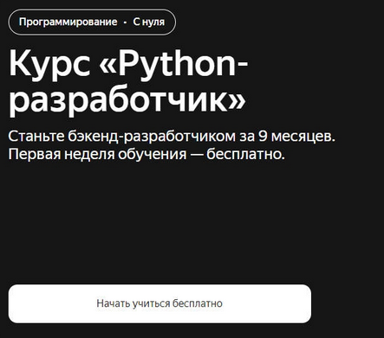Open the 'С нуля' level tag
This screenshot has width=384, height=338.
(x=149, y=22)
